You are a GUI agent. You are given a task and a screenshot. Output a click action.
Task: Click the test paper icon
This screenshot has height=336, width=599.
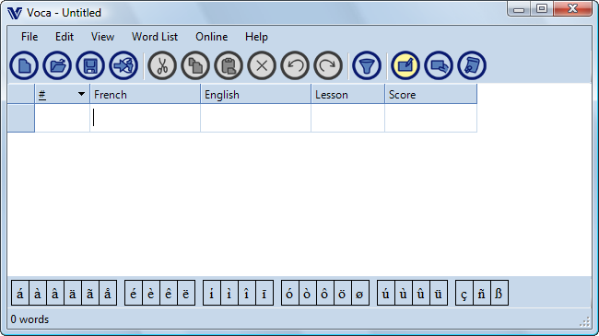coord(472,65)
